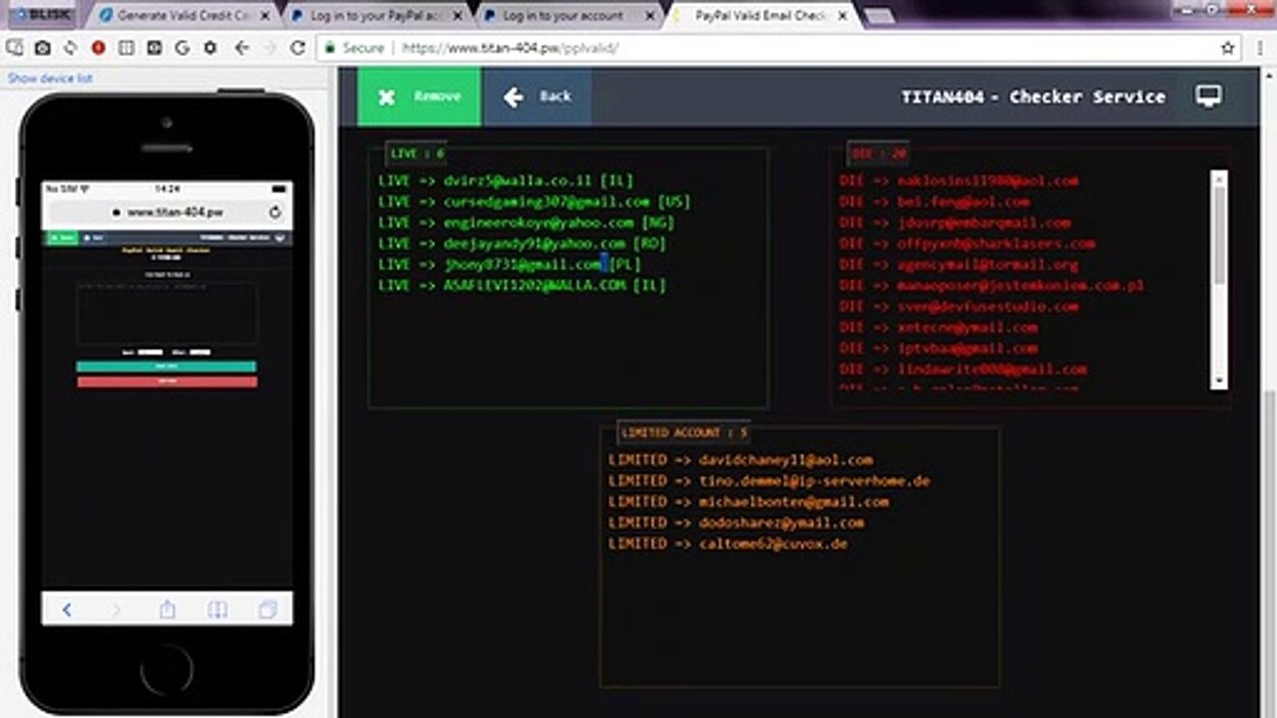This screenshot has height=718, width=1277.
Task: Click the Show device list link
Action: (51, 78)
